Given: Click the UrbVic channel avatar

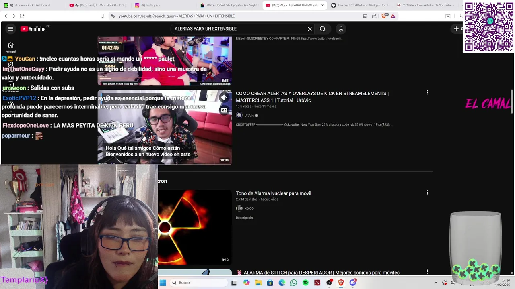Looking at the screenshot, I should point(239,116).
